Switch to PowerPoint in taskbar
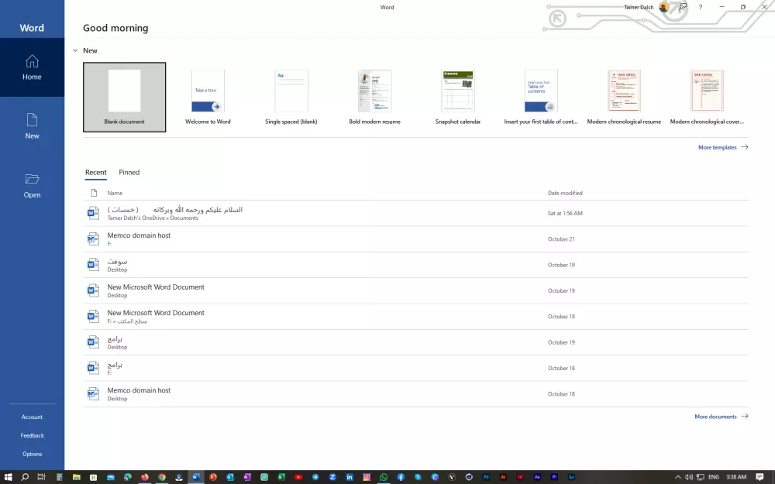 (213, 477)
